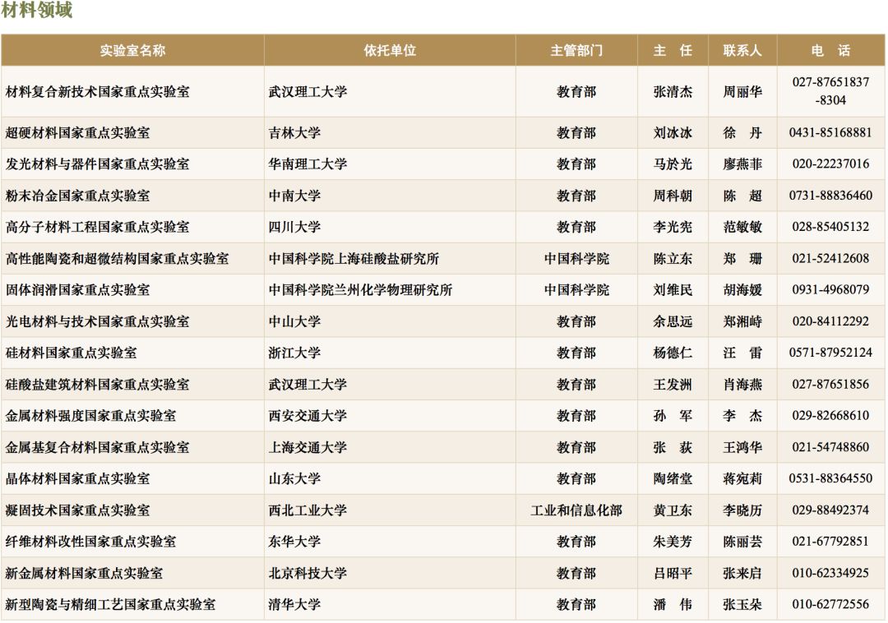
Task: Select 晶体材料国家重点实验室 lab name
Action: (x=78, y=478)
